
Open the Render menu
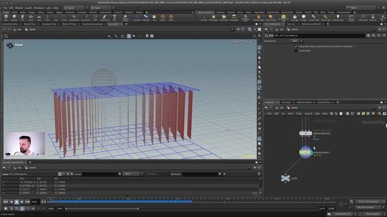(19, 8)
